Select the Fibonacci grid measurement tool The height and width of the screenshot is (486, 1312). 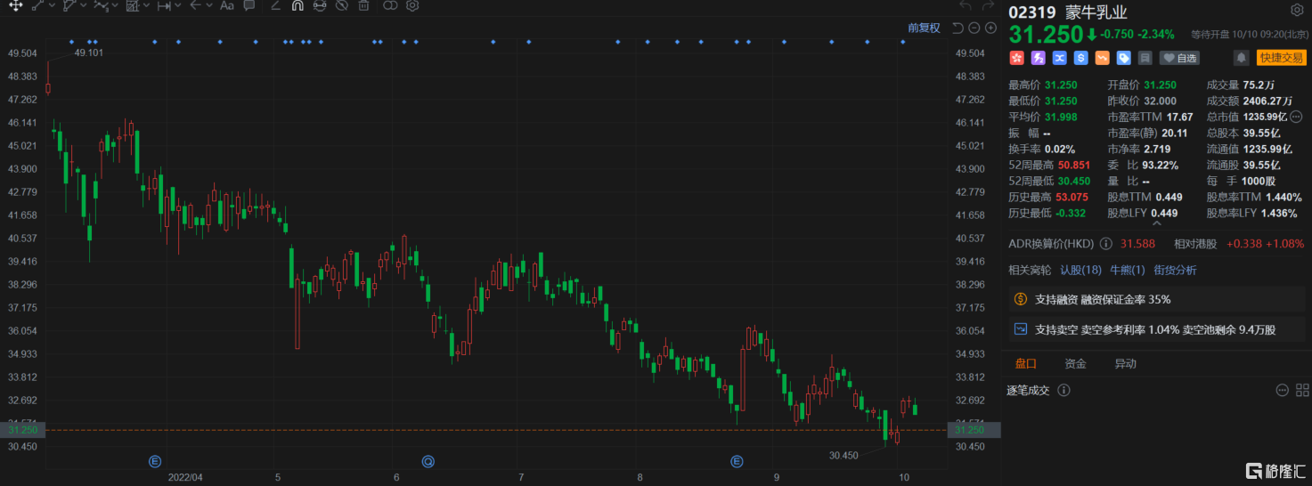132,5
